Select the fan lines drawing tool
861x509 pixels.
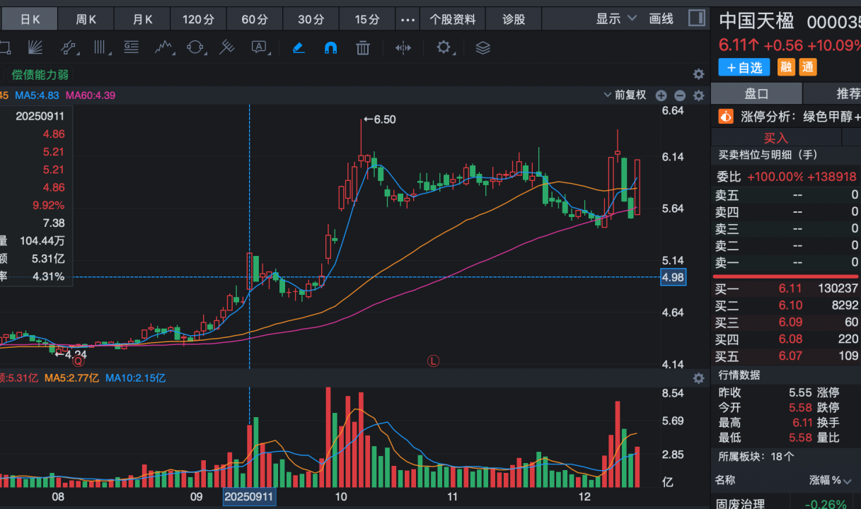click(x=36, y=48)
